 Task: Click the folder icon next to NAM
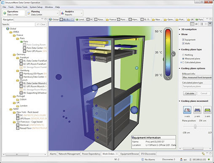click(x=11, y=109)
